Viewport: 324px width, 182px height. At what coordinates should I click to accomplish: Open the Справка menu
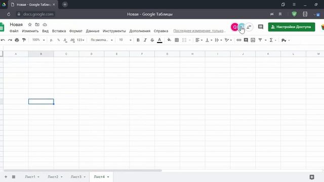(161, 31)
